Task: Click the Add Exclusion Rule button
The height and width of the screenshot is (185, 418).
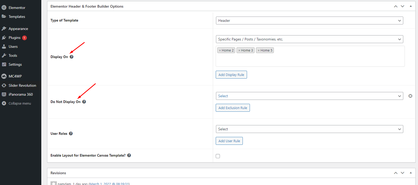Action: [x=233, y=108]
